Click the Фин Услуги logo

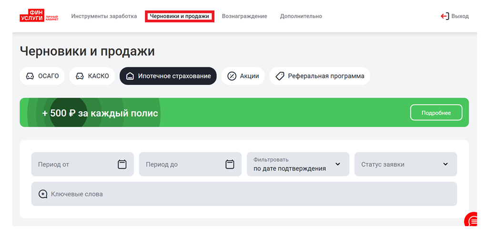click(39, 16)
